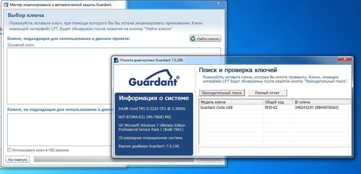
Task: Click the Guardant diagnostics utility title bar icon
Action: coord(116,60)
